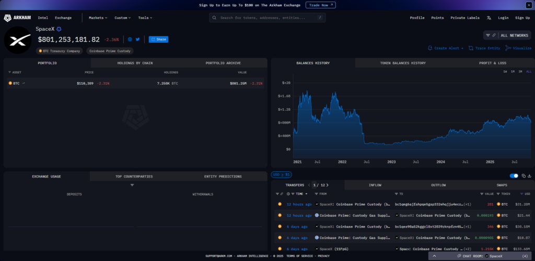Open the Private Labels link
Viewport: 535px width, 261px height.
465,18
